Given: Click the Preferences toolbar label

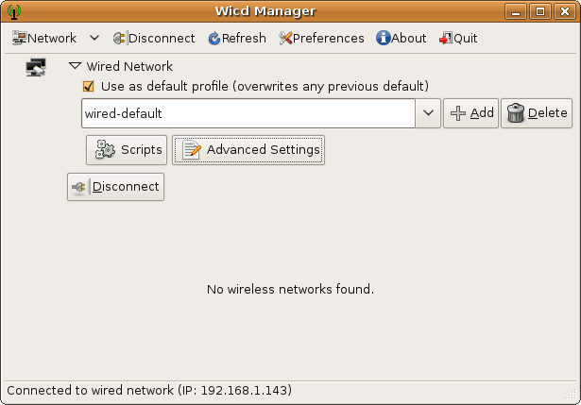Looking at the screenshot, I should pyautogui.click(x=328, y=39).
